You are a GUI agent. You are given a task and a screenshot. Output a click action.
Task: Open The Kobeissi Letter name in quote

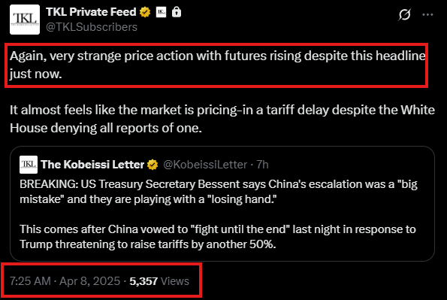coord(92,165)
